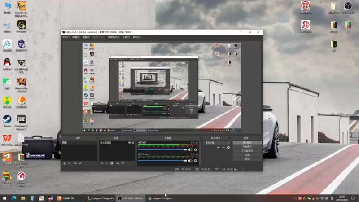This screenshot has width=359, height=202.
Task: Click the CPU and 60.00 fps status text
Action: point(226,169)
